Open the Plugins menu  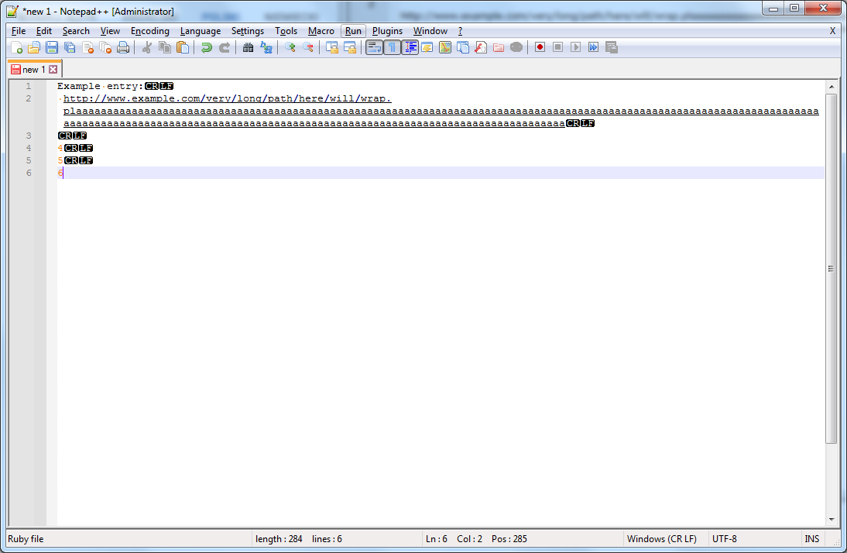pos(387,31)
